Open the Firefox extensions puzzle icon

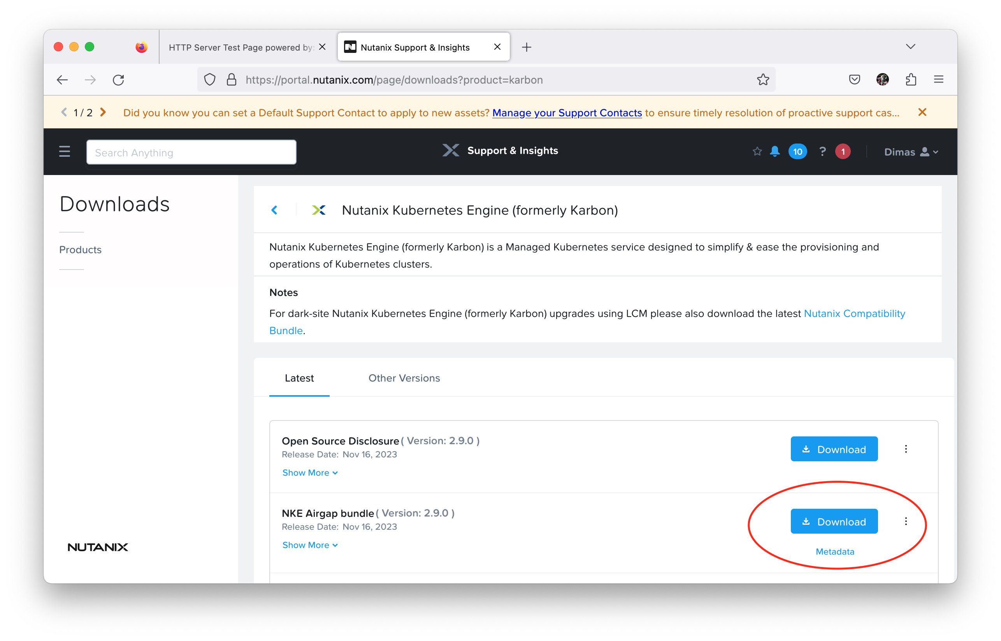[911, 79]
